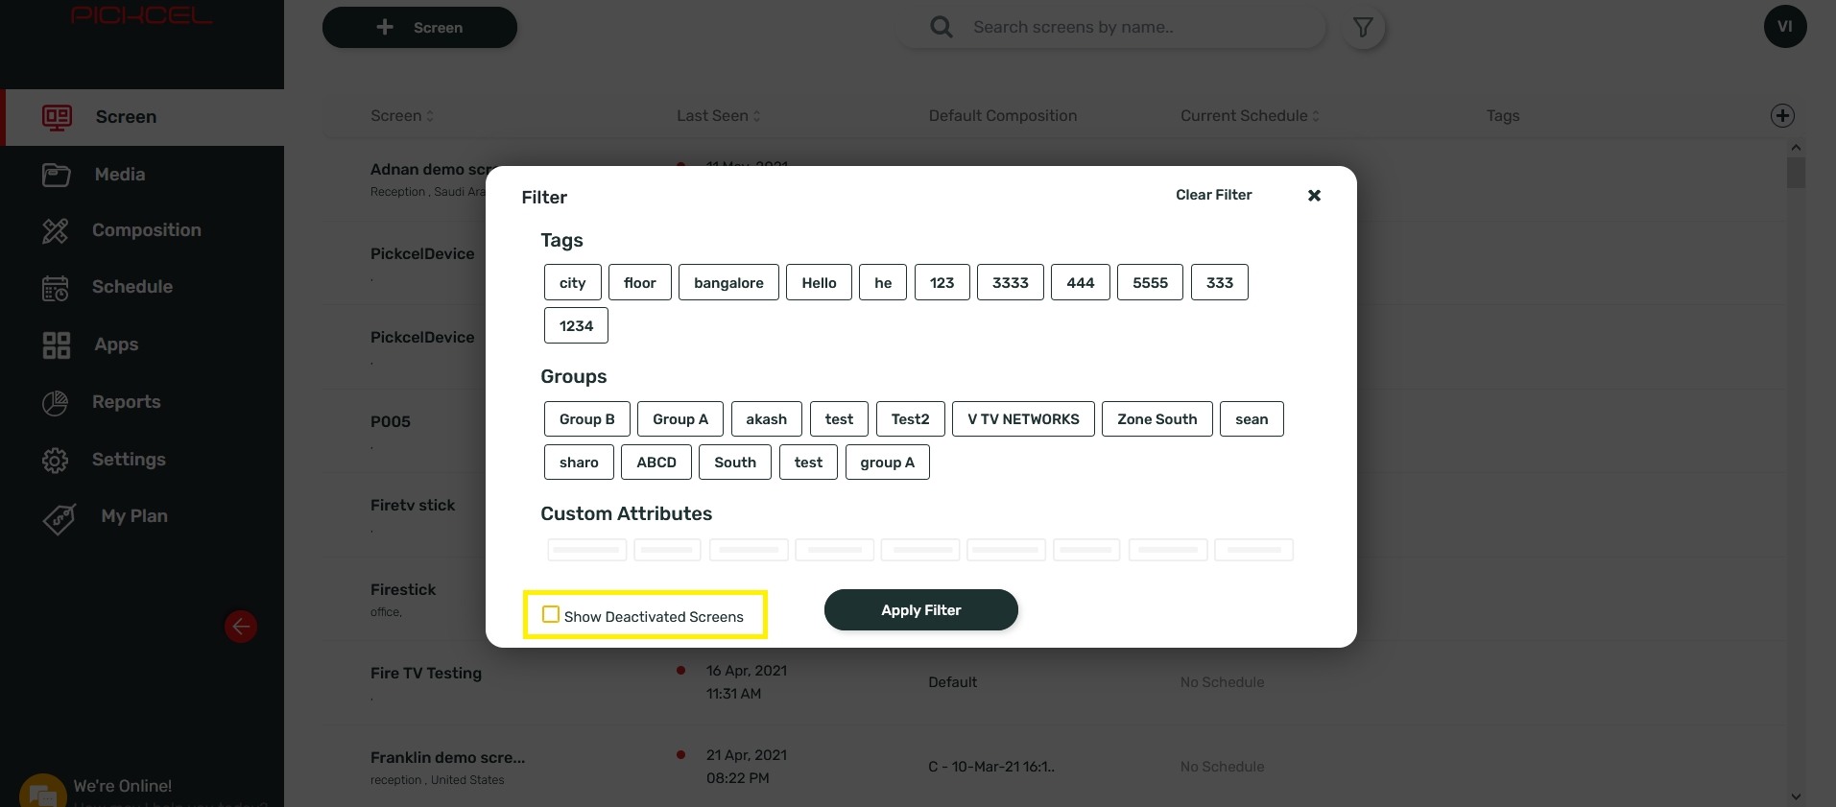Collapse sidebar with red arrow button

click(241, 627)
